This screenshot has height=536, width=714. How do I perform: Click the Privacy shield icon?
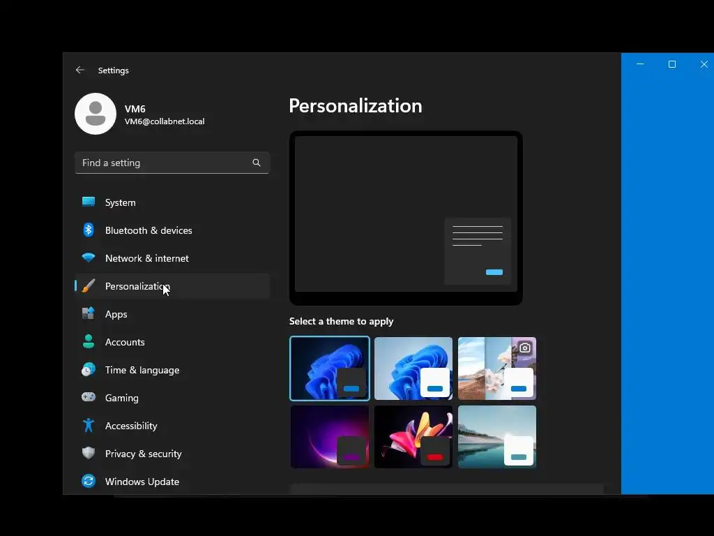click(89, 453)
